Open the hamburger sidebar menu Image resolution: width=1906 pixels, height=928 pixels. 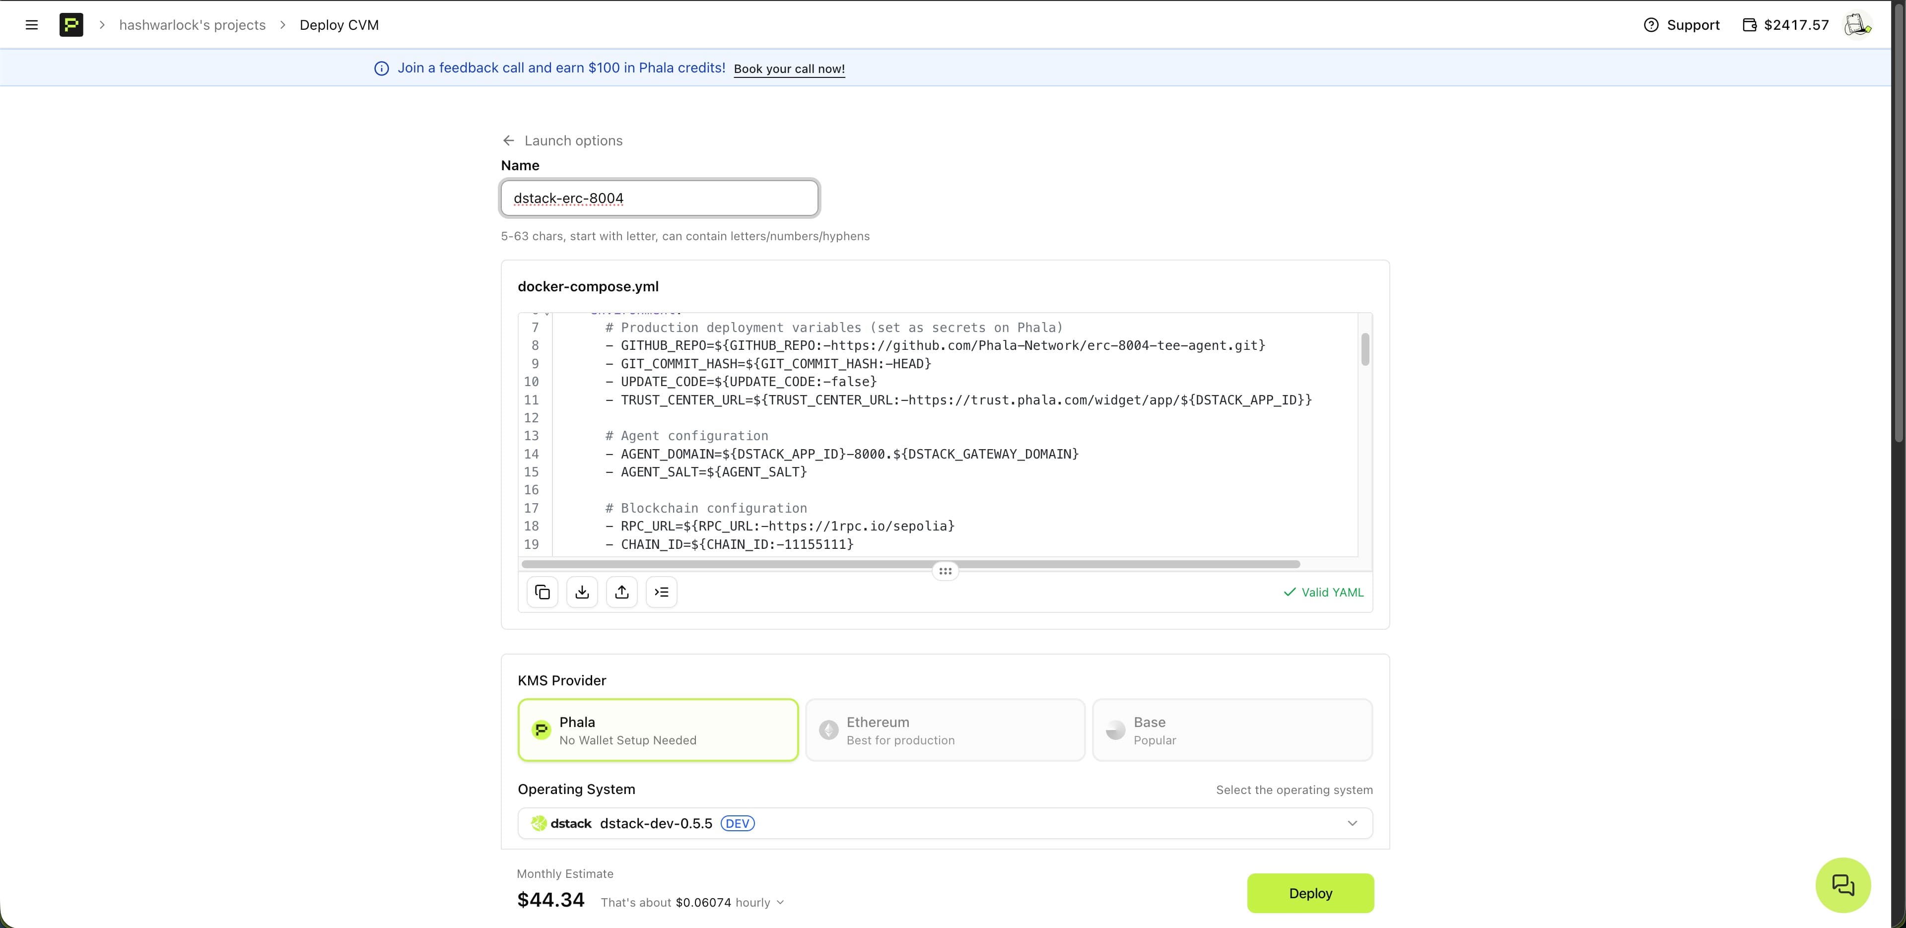tap(31, 24)
